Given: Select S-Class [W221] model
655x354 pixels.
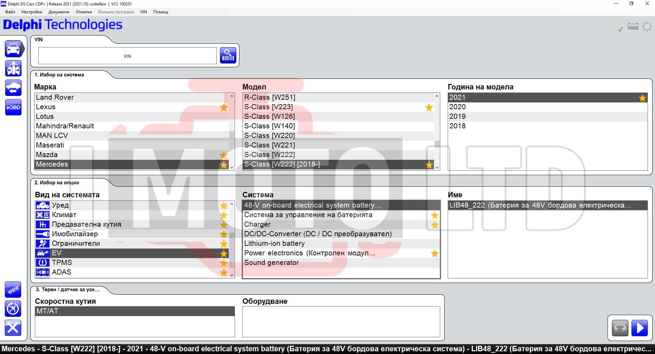Looking at the screenshot, I should tap(338, 145).
